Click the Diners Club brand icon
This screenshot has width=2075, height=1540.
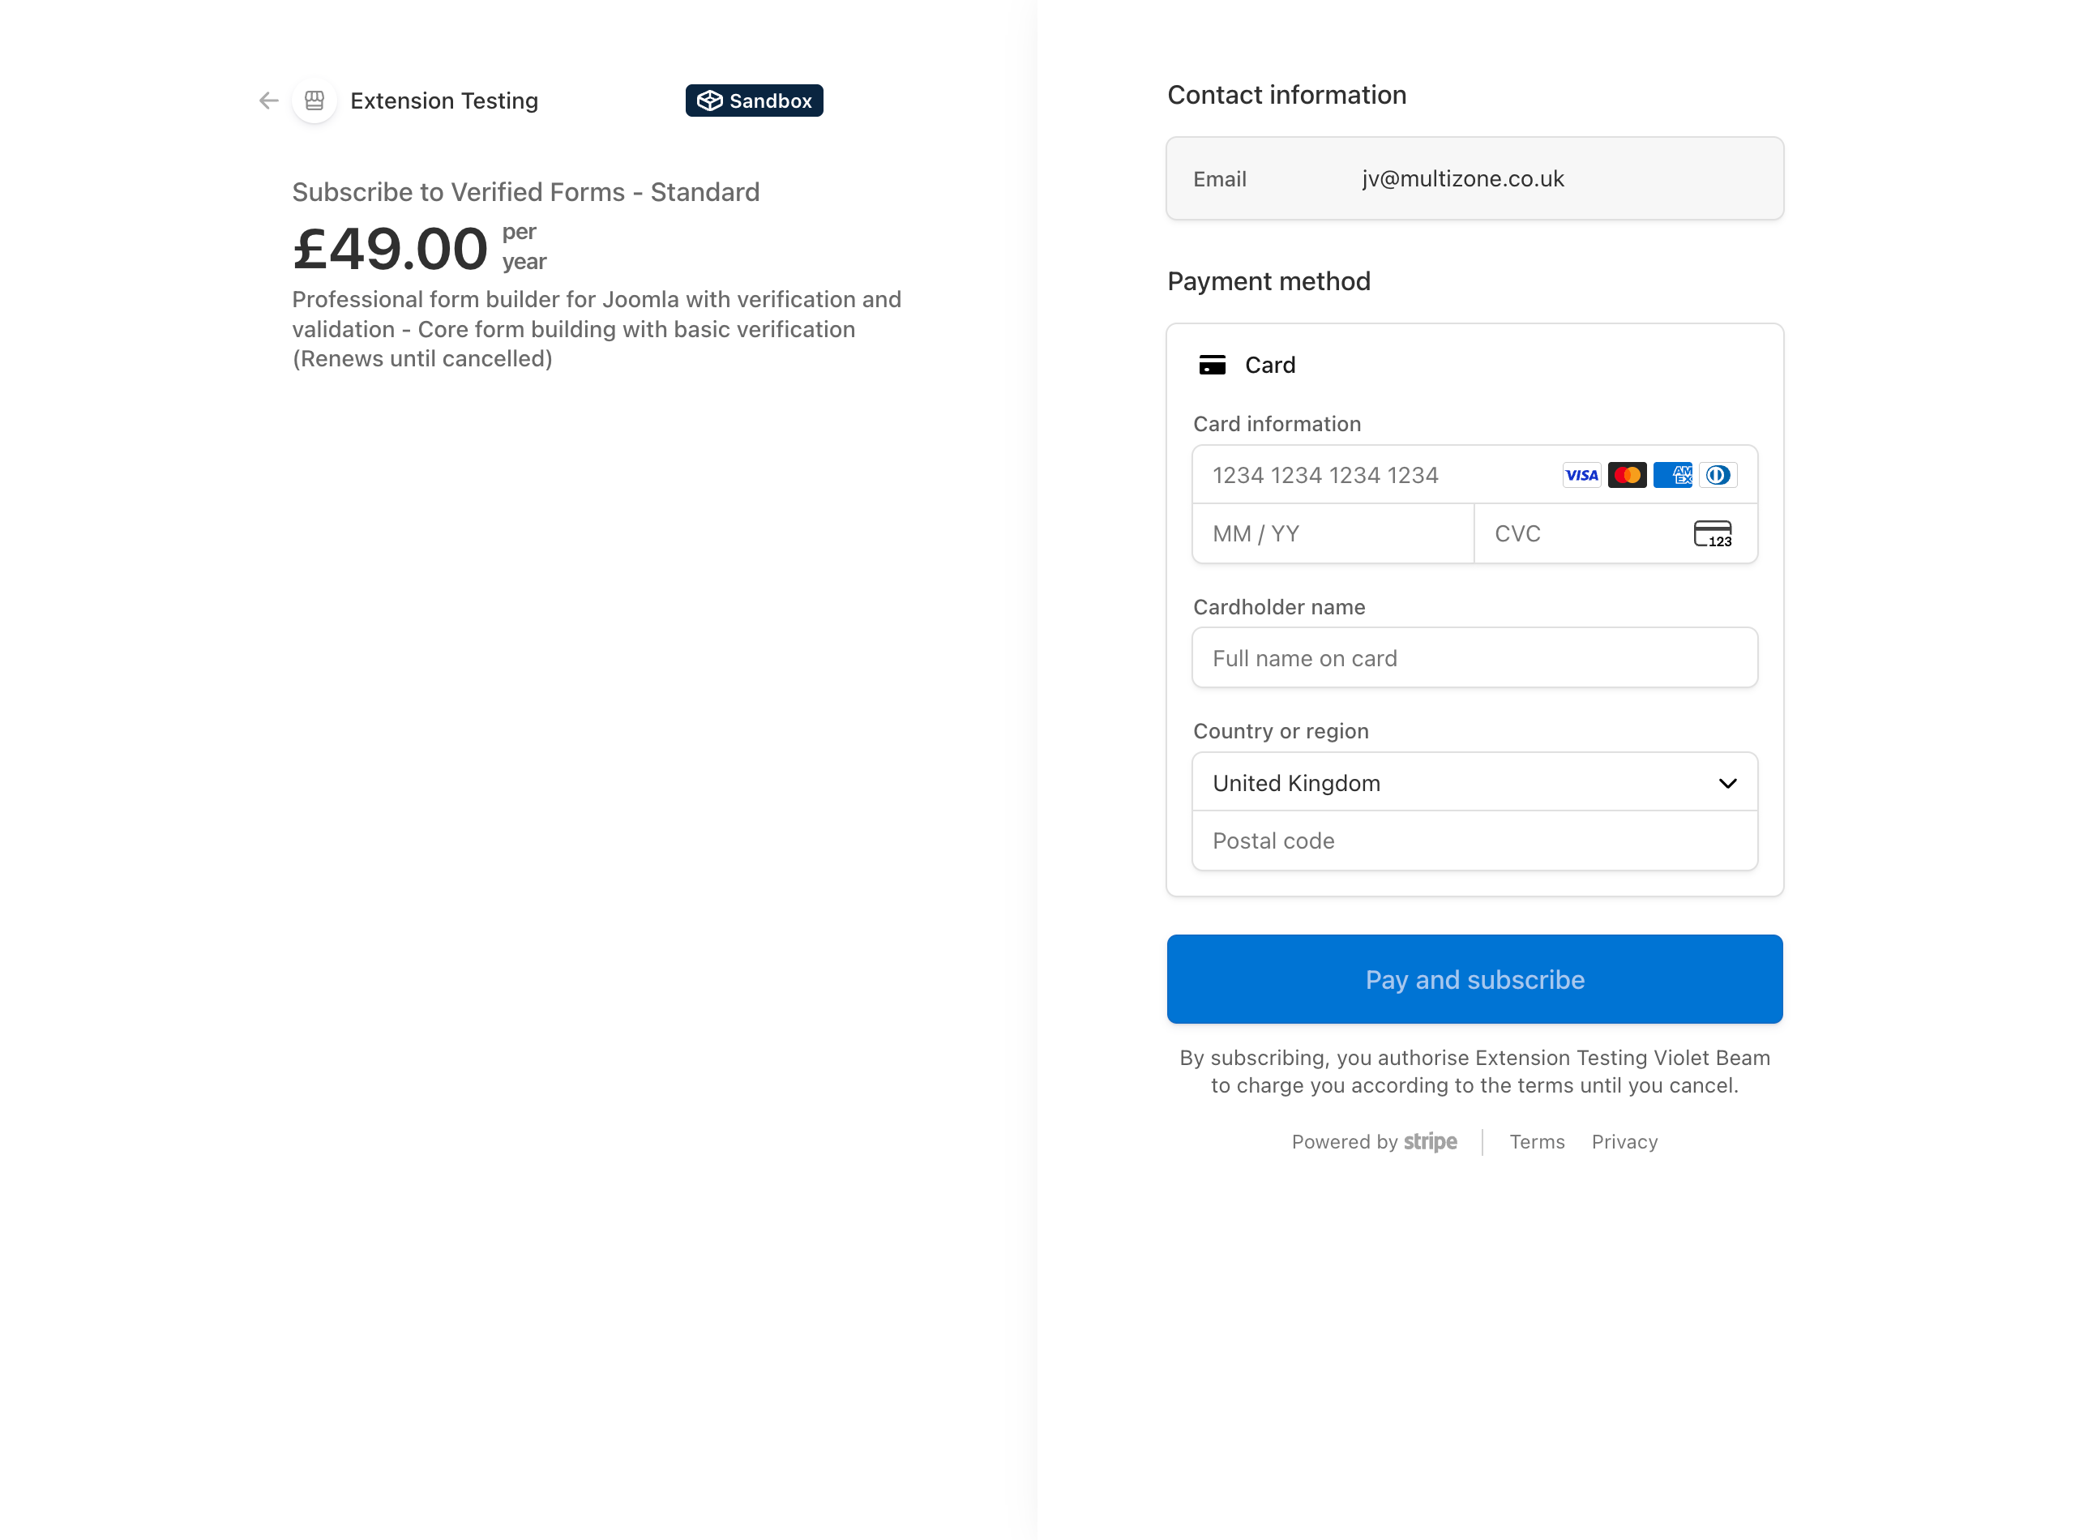1718,474
